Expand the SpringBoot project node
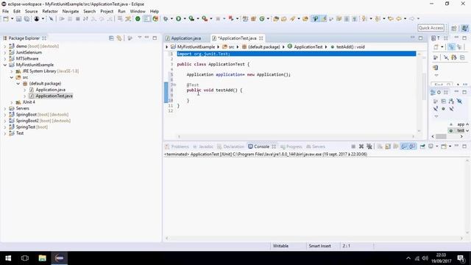 (5, 115)
